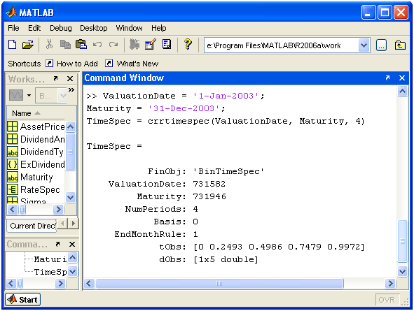Close the Command History panel
414x311 pixels.
[x=72, y=244]
